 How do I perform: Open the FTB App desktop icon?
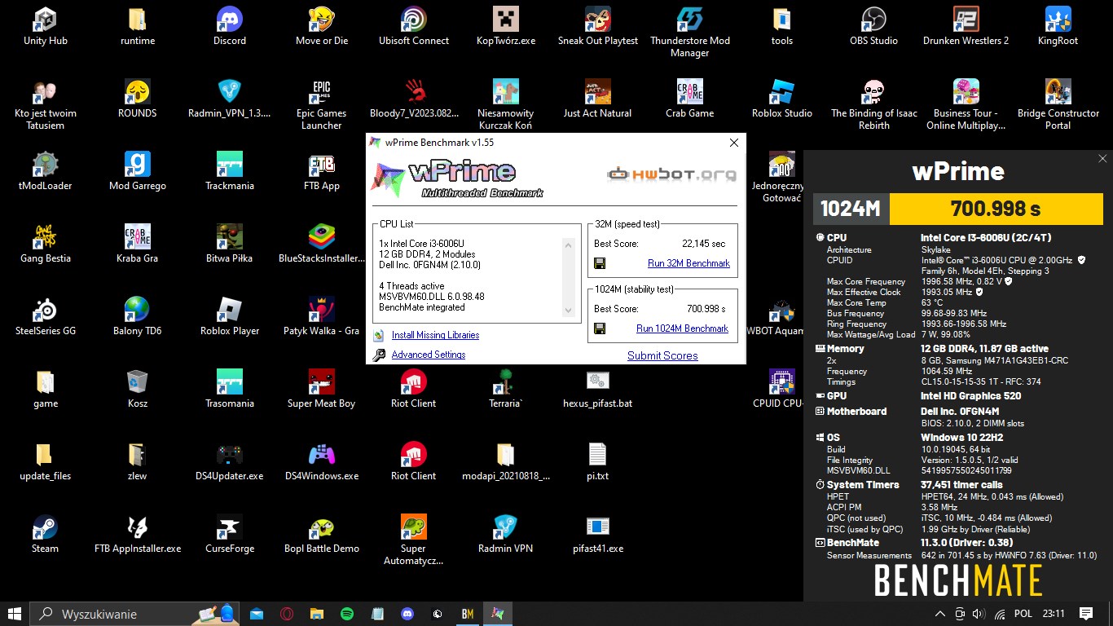point(322,171)
